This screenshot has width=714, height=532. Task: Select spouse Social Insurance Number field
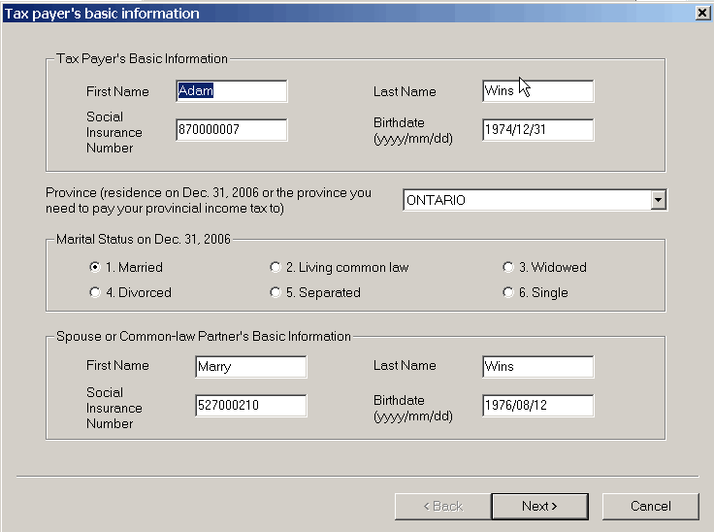pos(250,405)
